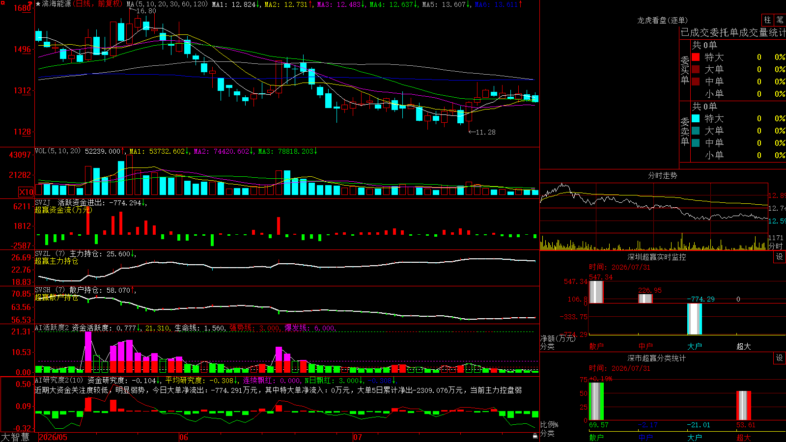Screen dimensions: 786x442
Task: Open 设 settings for 深市超赢分类统计
Action: (780, 358)
